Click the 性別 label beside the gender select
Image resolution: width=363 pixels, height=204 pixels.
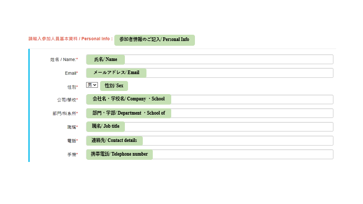click(73, 87)
